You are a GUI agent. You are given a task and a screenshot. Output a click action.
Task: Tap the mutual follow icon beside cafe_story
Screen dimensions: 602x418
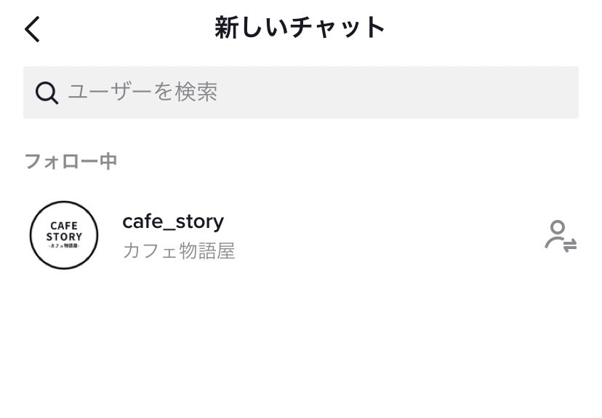(561, 236)
